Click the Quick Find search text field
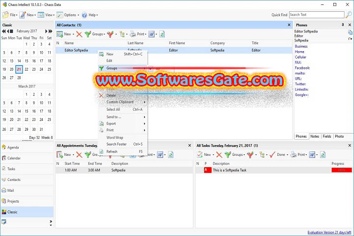The image size is (354, 236). point(317,15)
